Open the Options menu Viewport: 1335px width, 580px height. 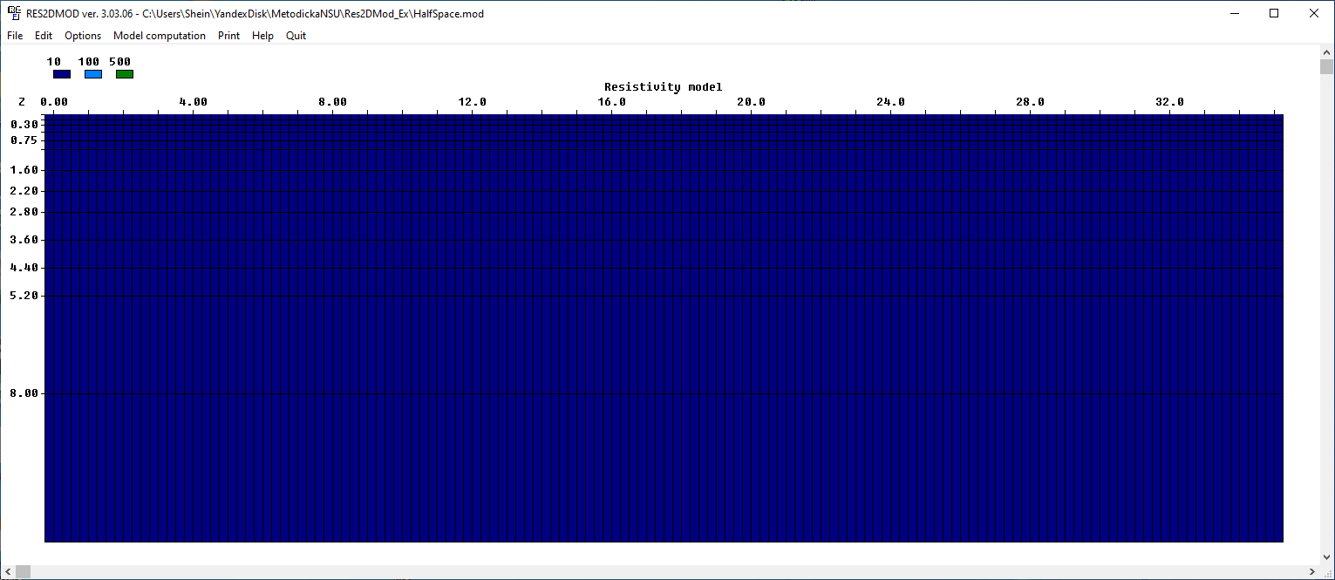pyautogui.click(x=83, y=36)
